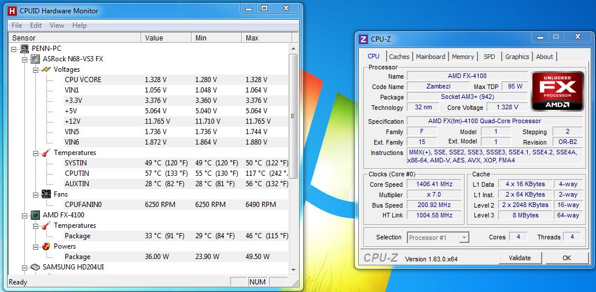The height and width of the screenshot is (292, 596).
Task: Click the Zambezi Code Name field
Action: click(x=439, y=87)
